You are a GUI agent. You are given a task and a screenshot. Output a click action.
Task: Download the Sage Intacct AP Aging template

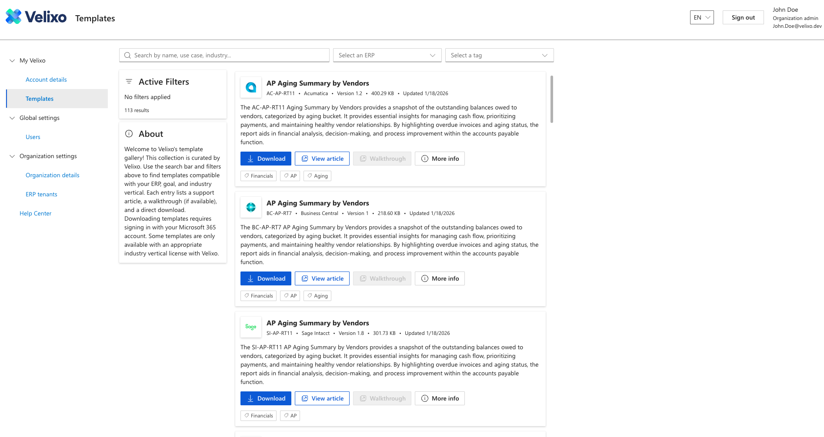[x=266, y=398]
